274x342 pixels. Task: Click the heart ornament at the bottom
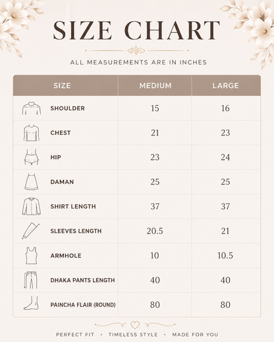[135, 325]
